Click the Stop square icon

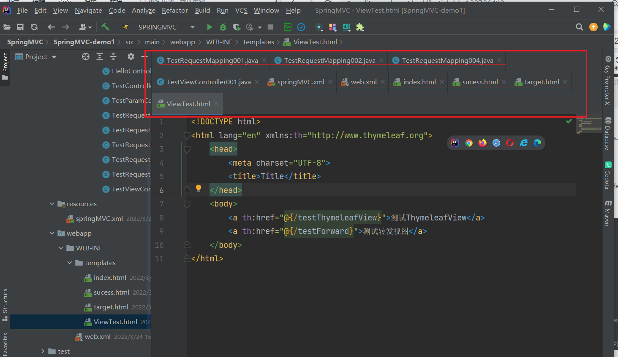point(270,27)
